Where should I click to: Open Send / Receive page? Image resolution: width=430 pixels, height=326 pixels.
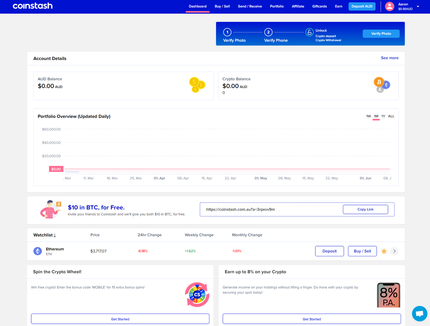250,6
